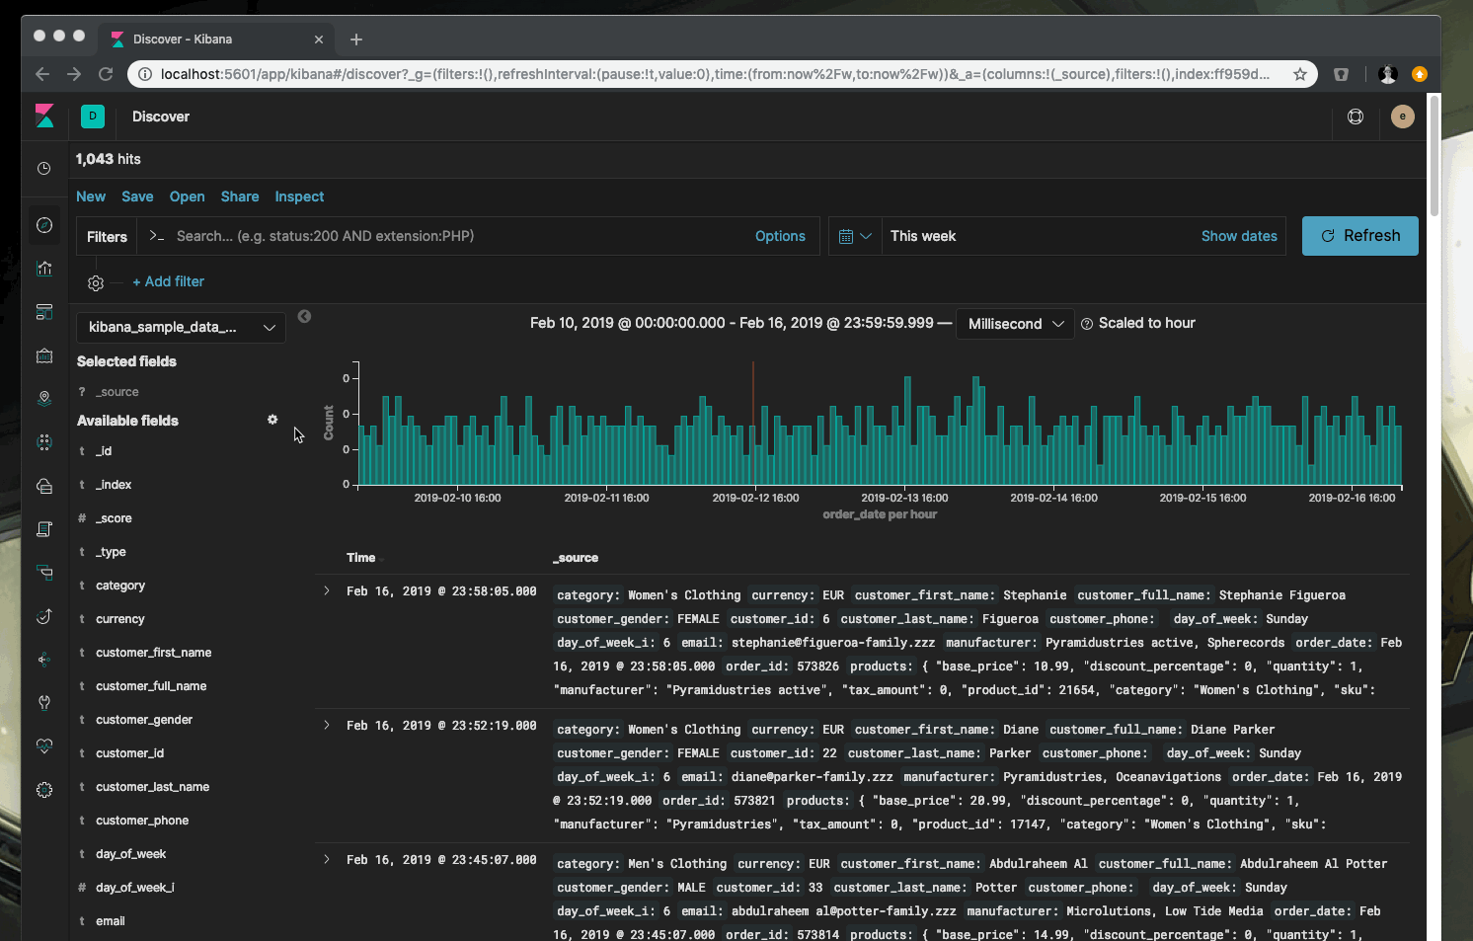Open the Discover compass icon in sidebar
The width and height of the screenshot is (1473, 941).
[44, 225]
